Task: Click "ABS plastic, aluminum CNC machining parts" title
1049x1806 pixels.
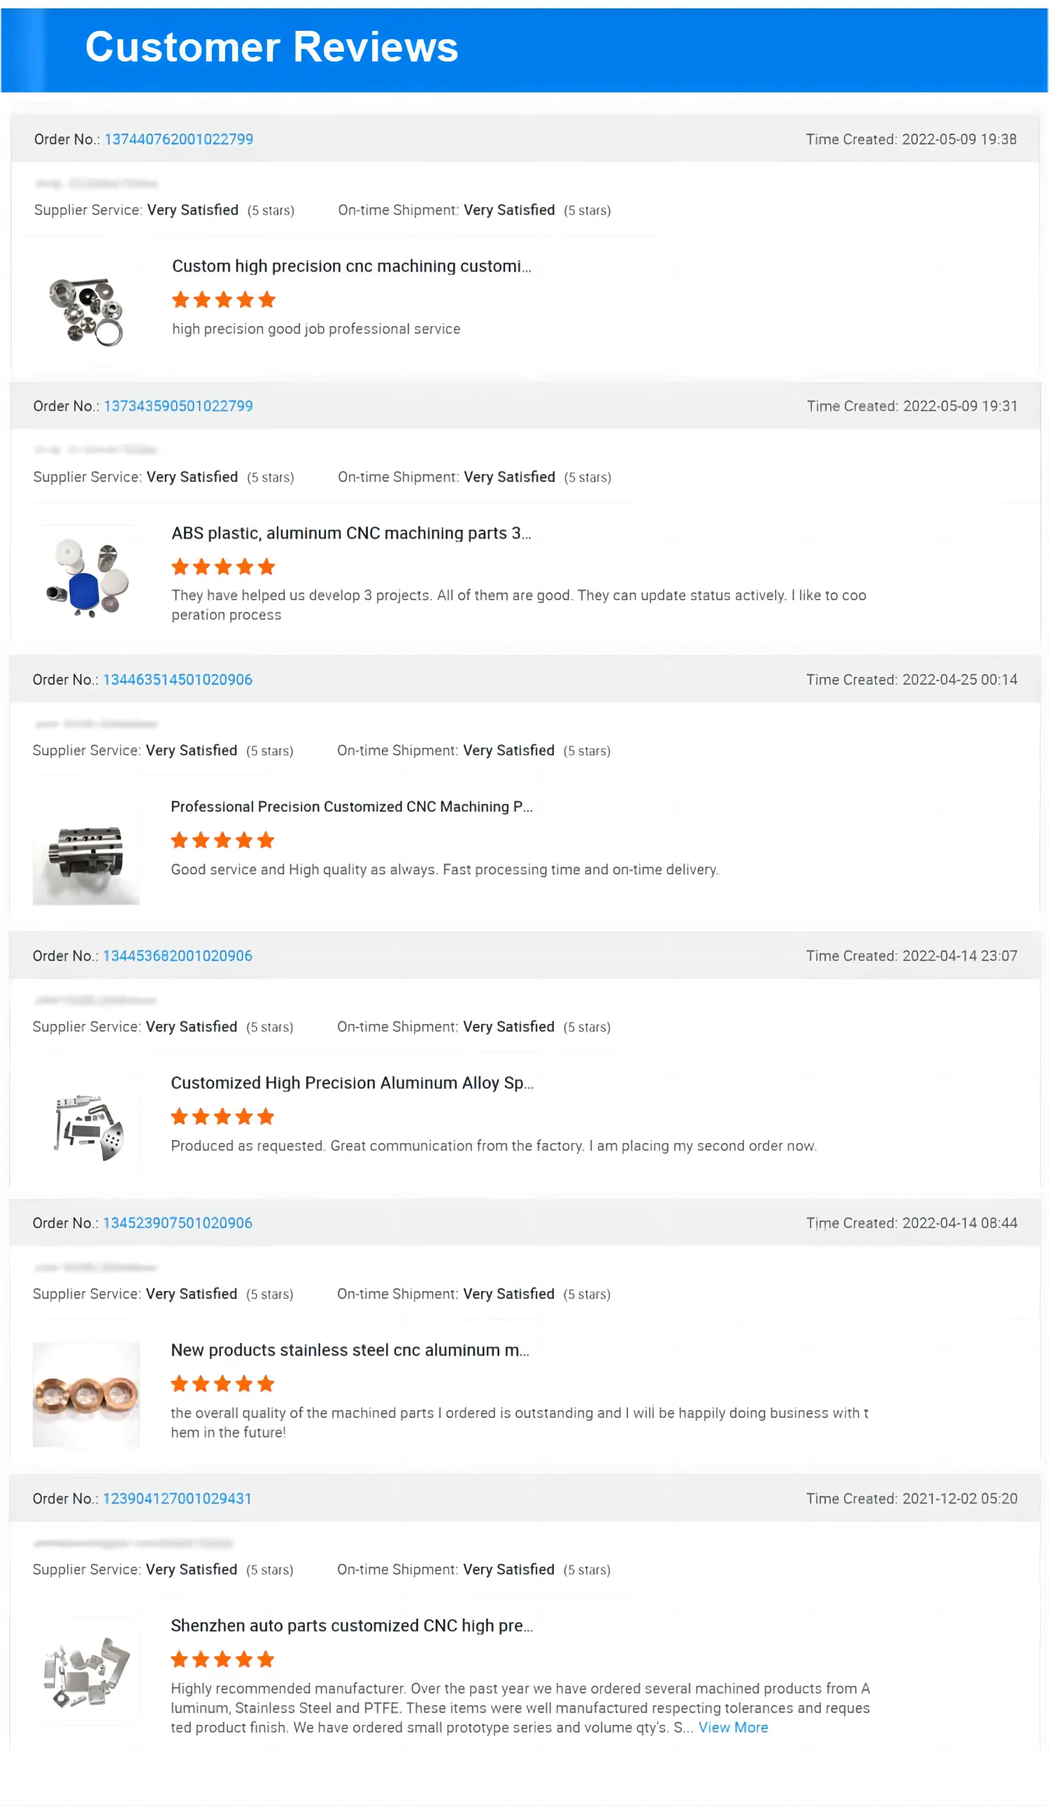Action: (x=351, y=533)
